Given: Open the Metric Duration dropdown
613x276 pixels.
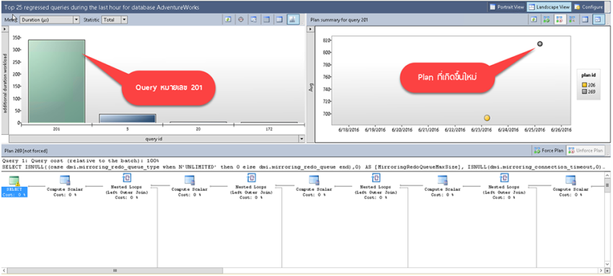Looking at the screenshot, I should point(50,19).
